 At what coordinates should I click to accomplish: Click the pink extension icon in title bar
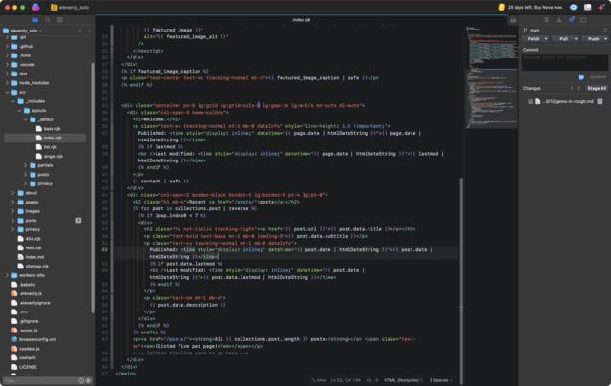click(x=601, y=7)
